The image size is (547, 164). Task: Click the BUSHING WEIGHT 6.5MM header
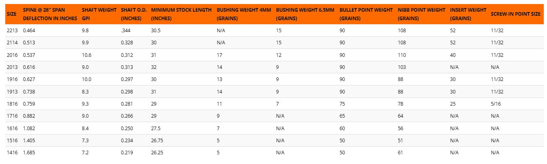click(x=305, y=14)
